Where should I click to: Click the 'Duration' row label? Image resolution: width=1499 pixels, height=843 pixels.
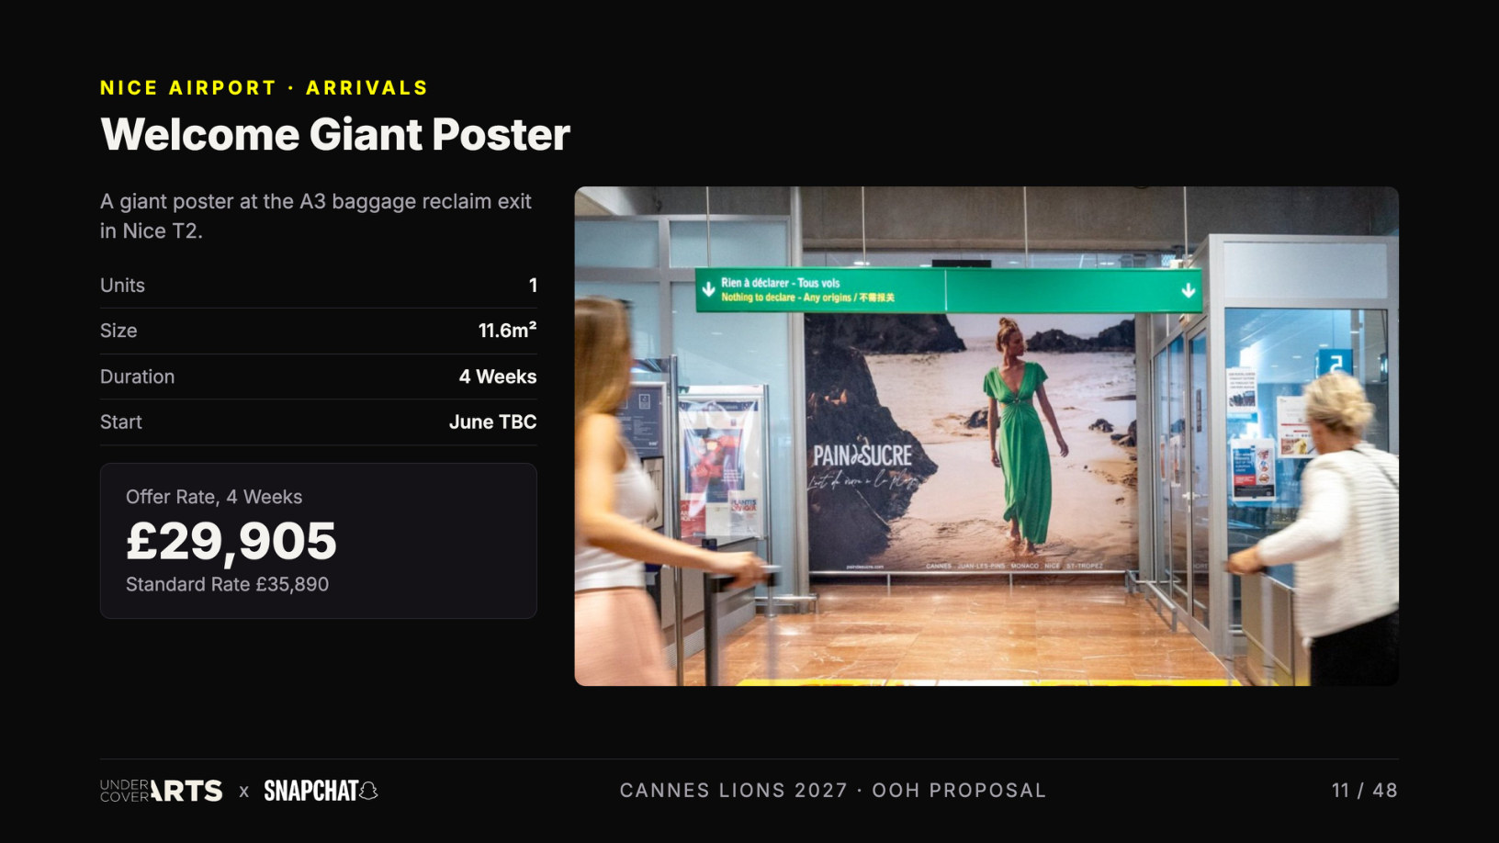pyautogui.click(x=137, y=377)
